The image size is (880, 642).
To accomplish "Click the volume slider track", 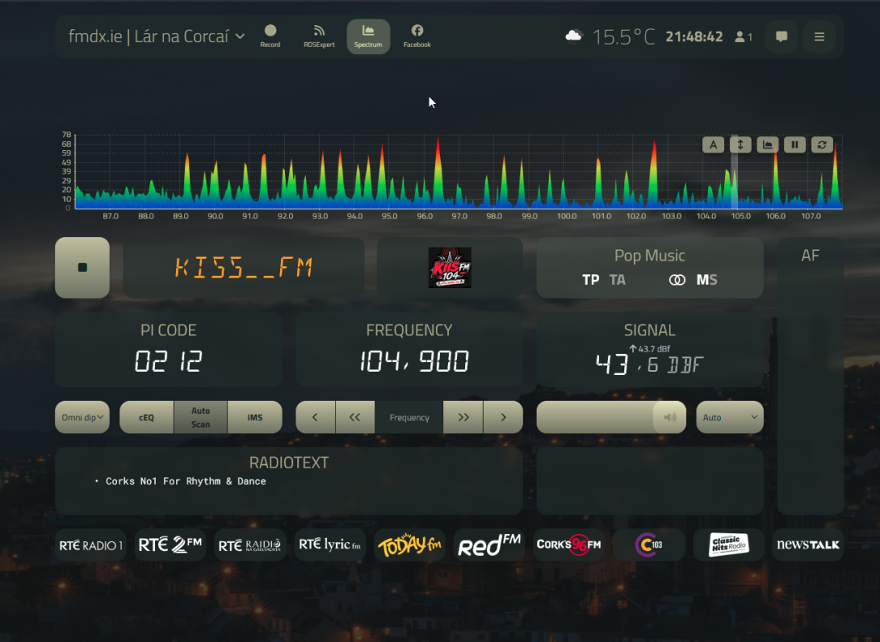I will 610,417.
